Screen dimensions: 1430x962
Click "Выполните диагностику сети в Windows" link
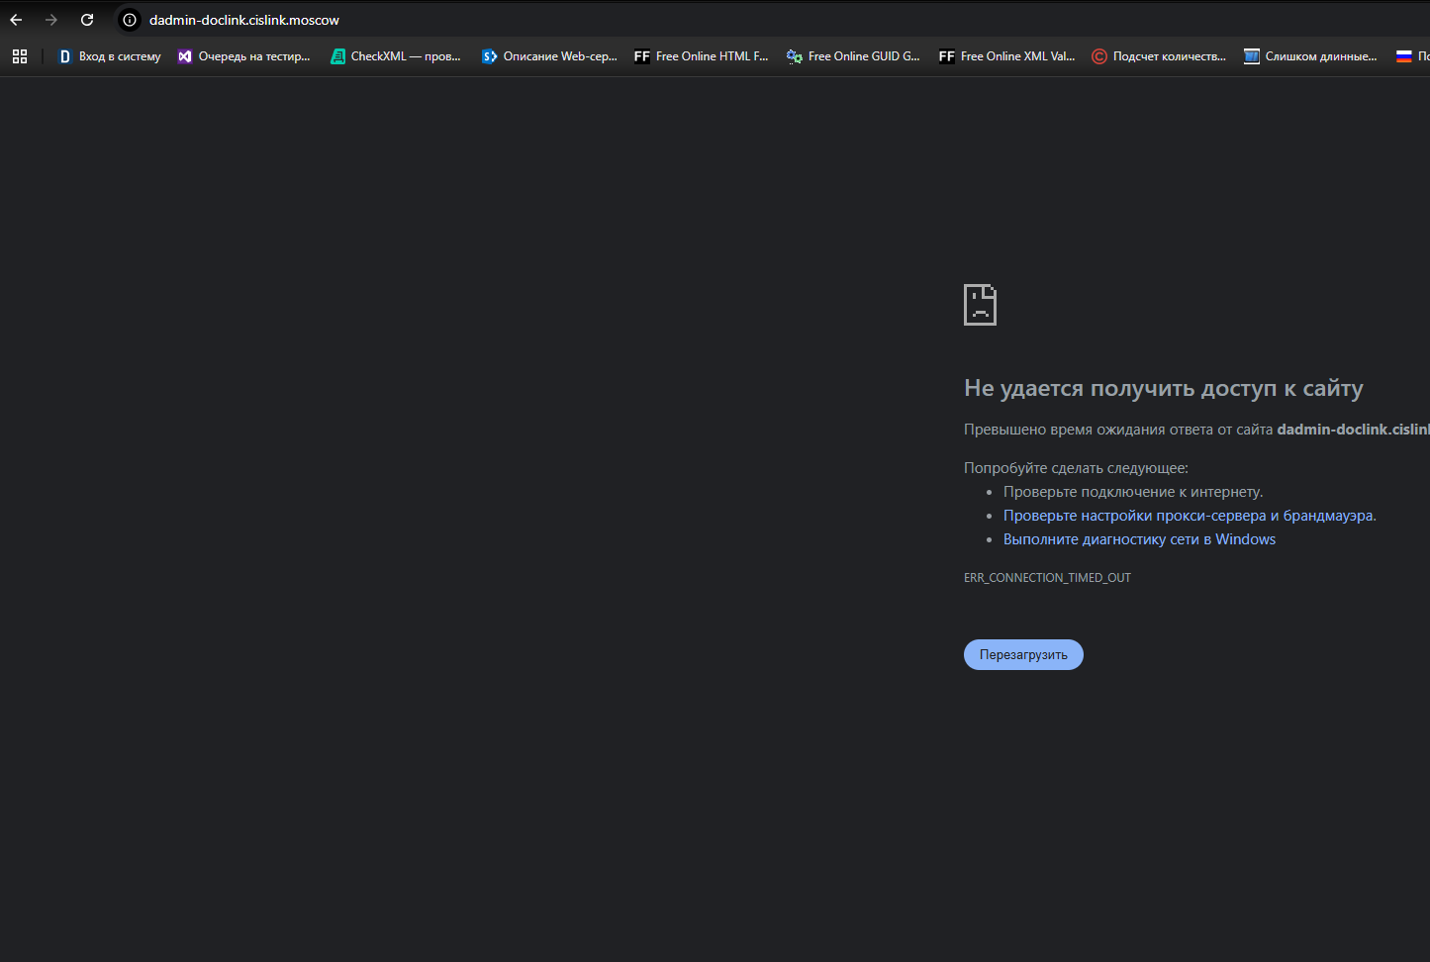(1139, 539)
